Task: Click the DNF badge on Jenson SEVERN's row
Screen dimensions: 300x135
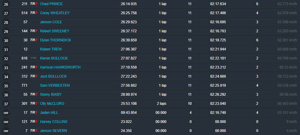Action: click(6, 131)
